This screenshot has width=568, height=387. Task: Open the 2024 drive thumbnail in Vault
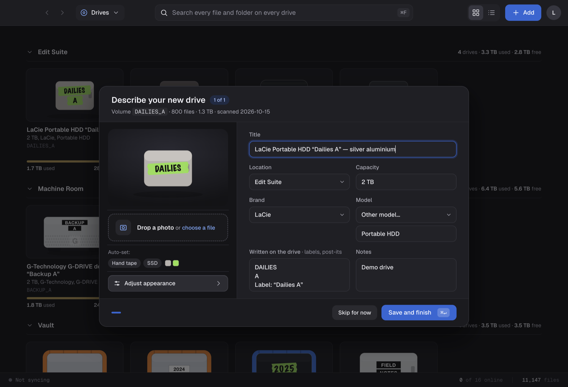pos(179,361)
